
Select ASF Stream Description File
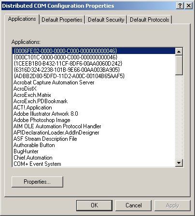(x=94, y=139)
